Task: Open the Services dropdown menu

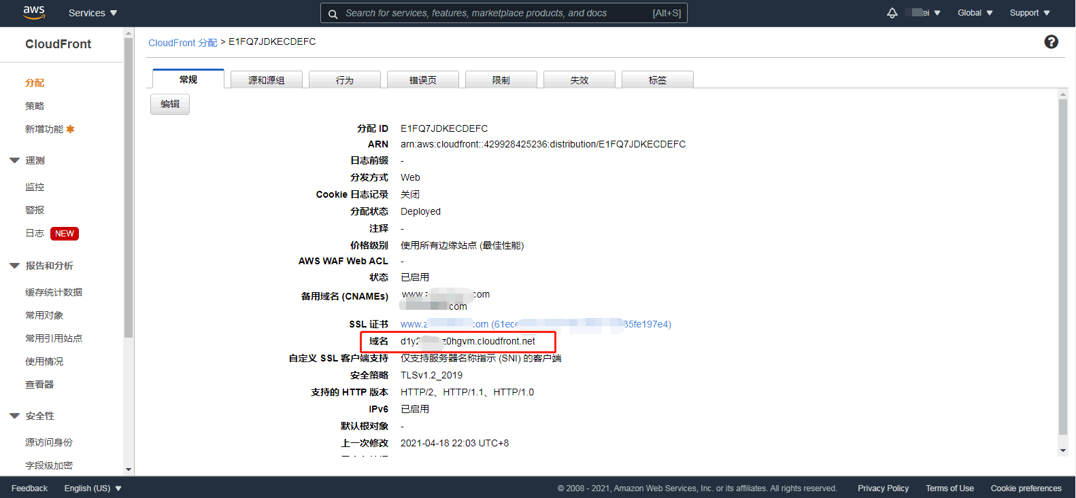Action: coord(93,13)
